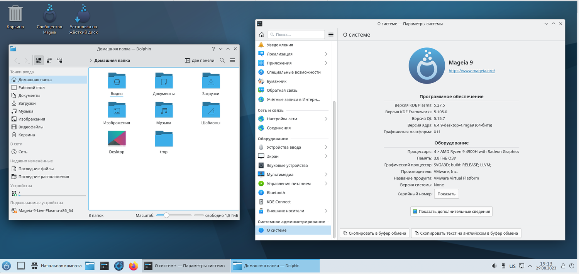Click Показать serial number button
The image size is (579, 274).
[x=447, y=194]
